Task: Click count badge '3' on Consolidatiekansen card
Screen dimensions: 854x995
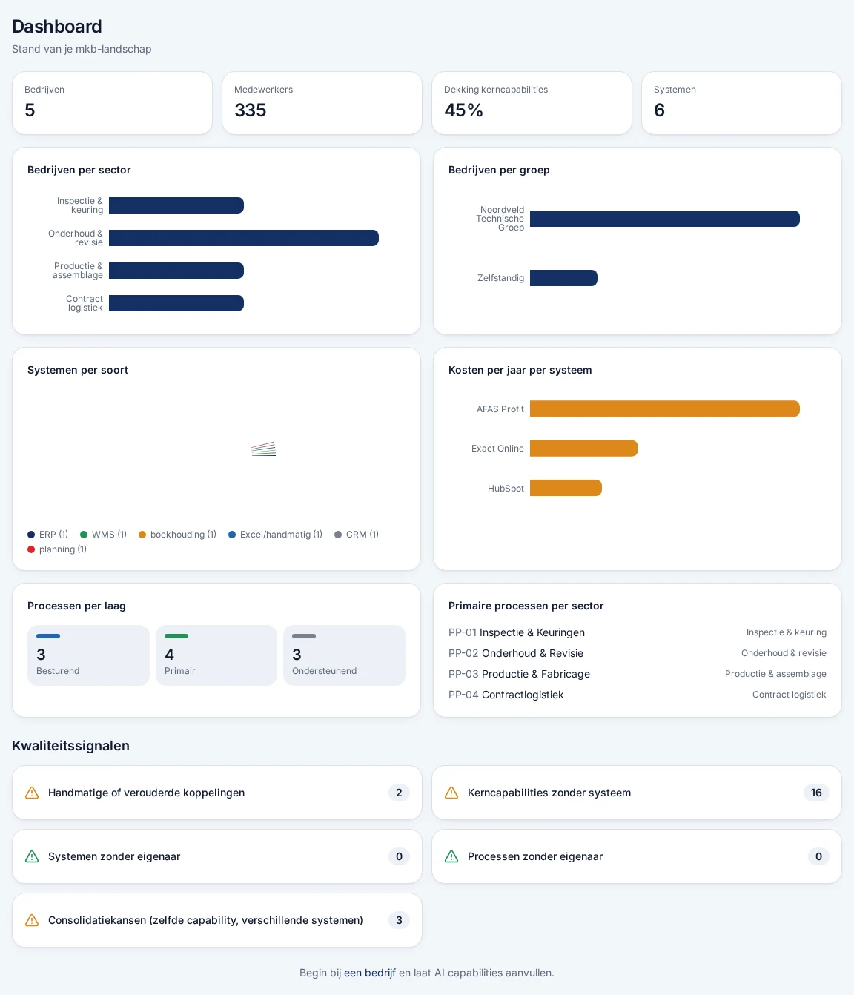Action: (399, 920)
